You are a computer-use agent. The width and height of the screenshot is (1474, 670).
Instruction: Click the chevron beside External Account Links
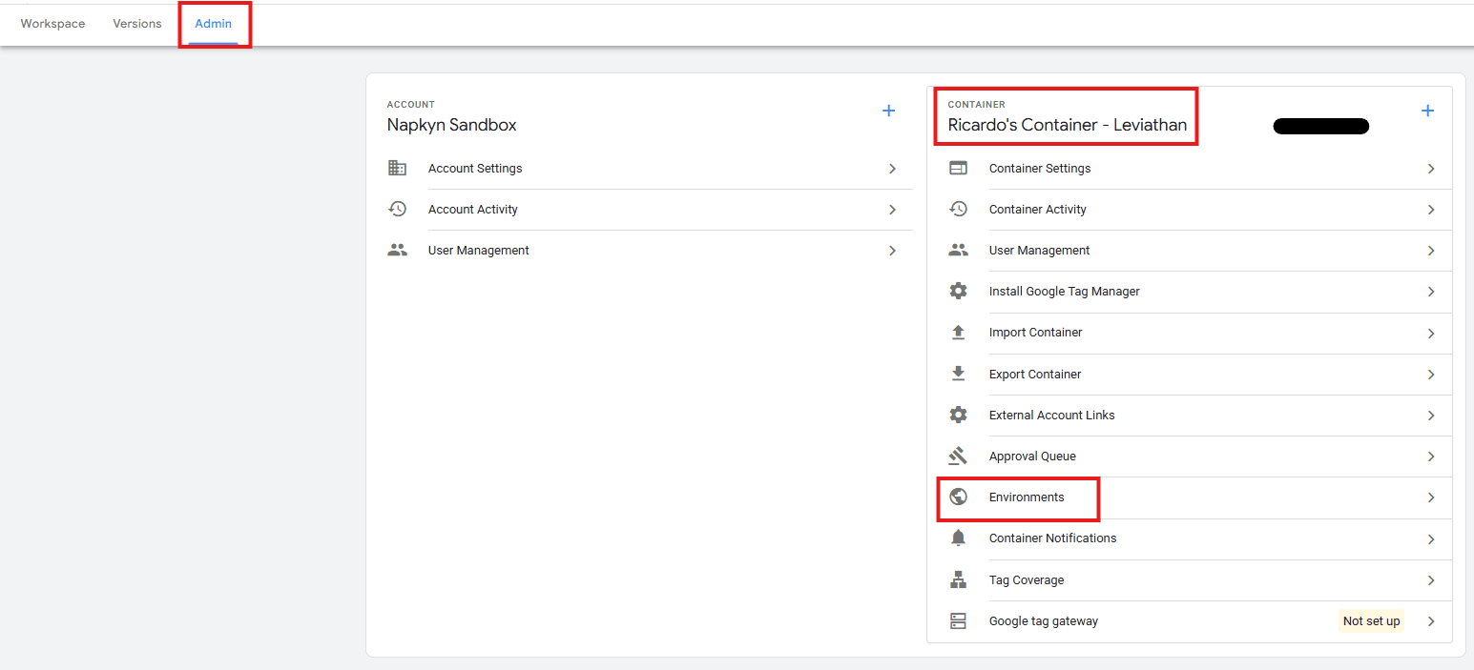[1431, 415]
